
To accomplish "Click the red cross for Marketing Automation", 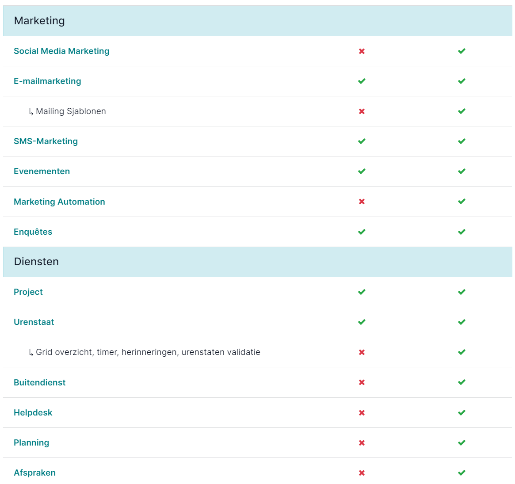I will tap(362, 202).
